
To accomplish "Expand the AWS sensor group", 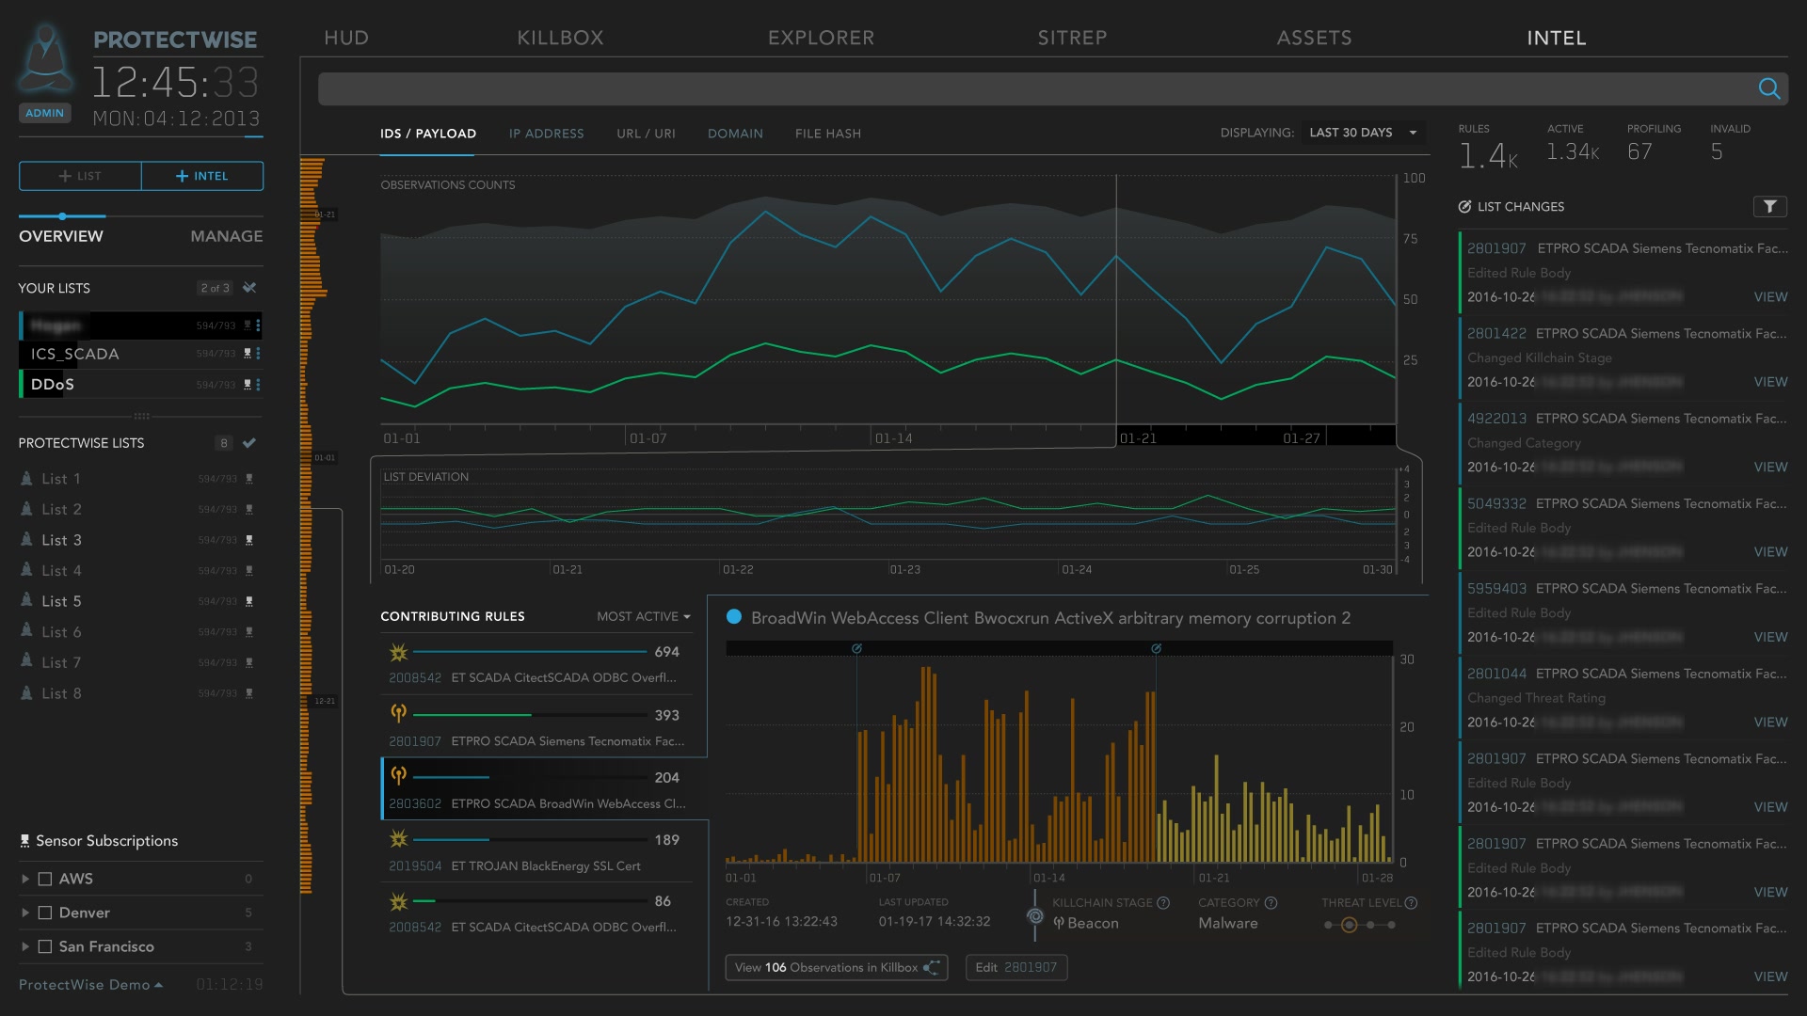I will 25,879.
